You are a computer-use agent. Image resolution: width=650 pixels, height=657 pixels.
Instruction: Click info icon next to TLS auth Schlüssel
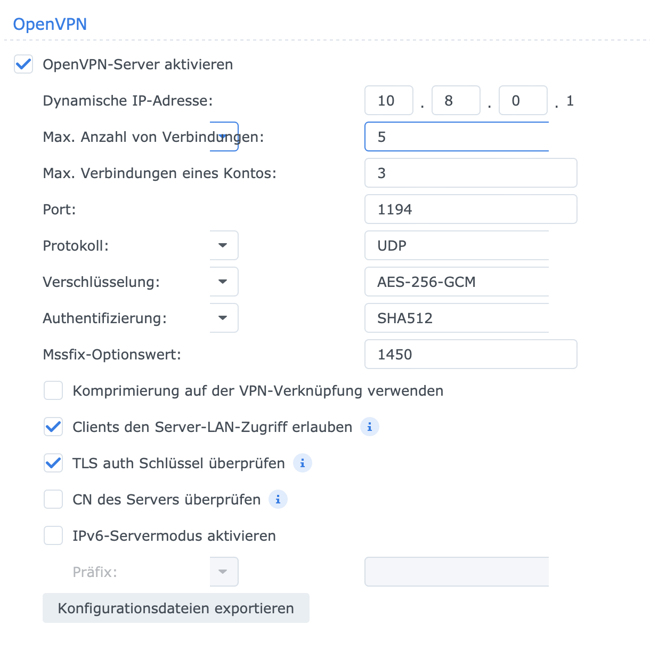tap(303, 463)
